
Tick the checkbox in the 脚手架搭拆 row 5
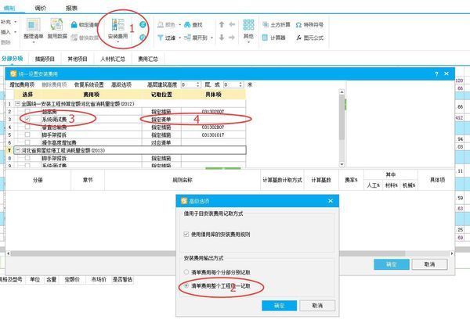(x=27, y=135)
